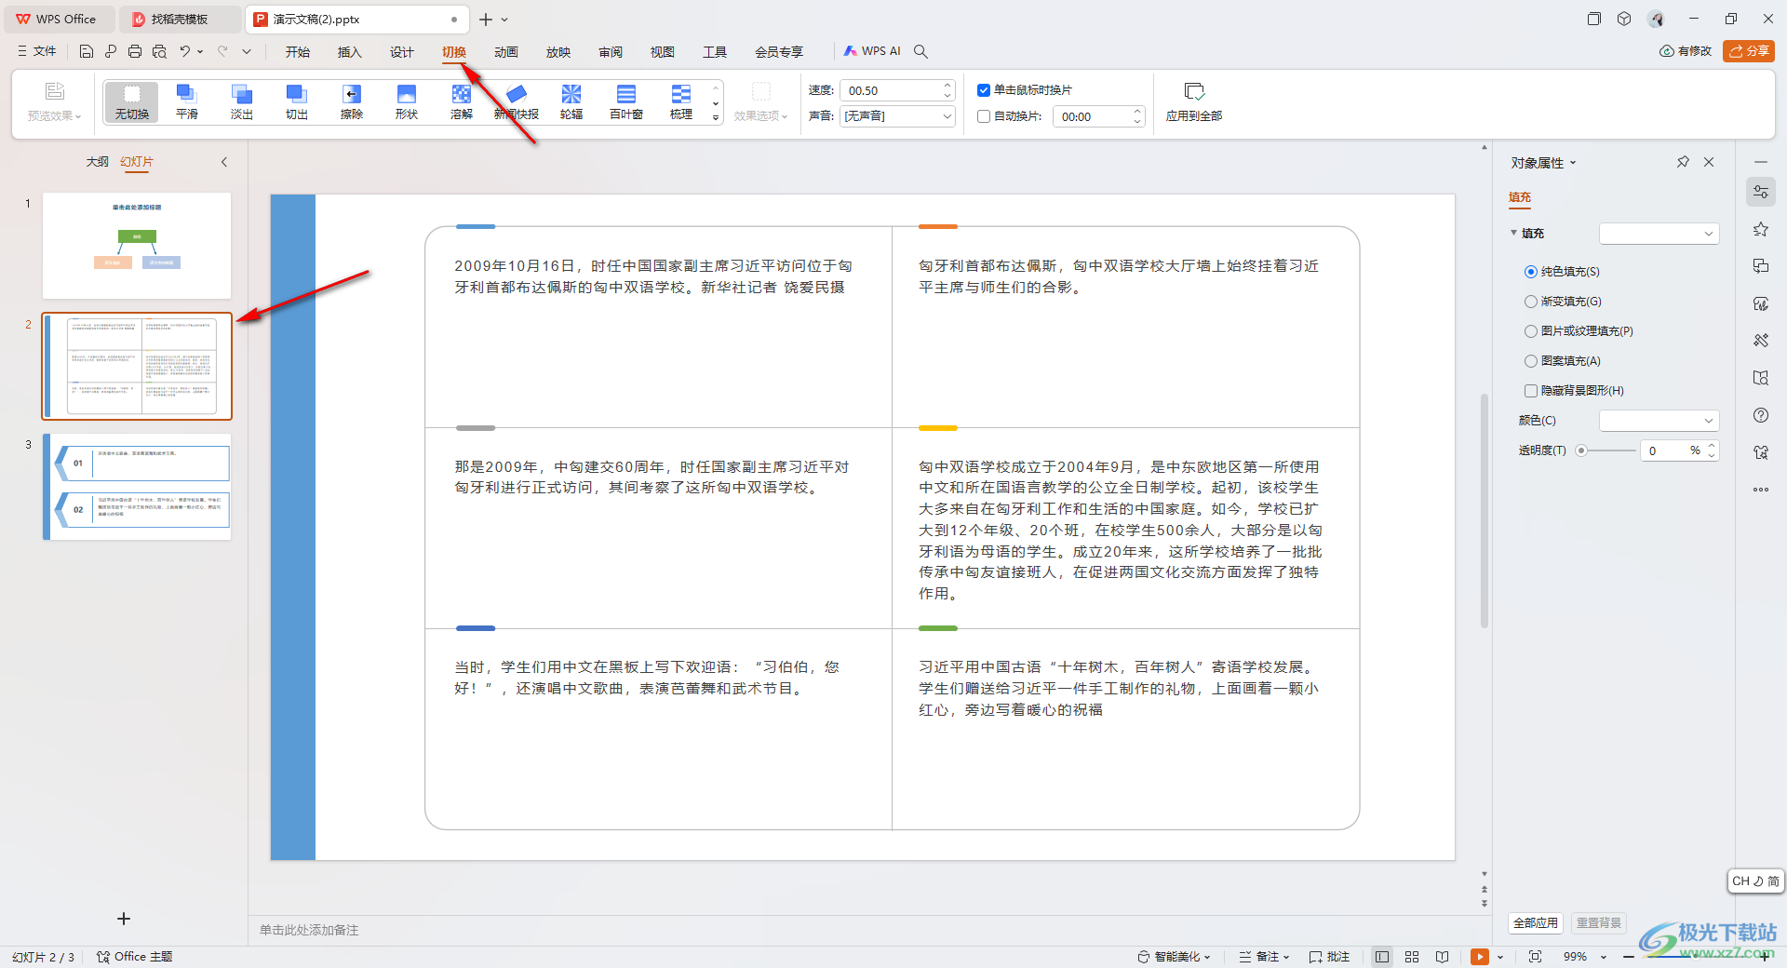Open the 开始 ribbon tab
Viewport: 1787px width, 968px height.
click(298, 52)
